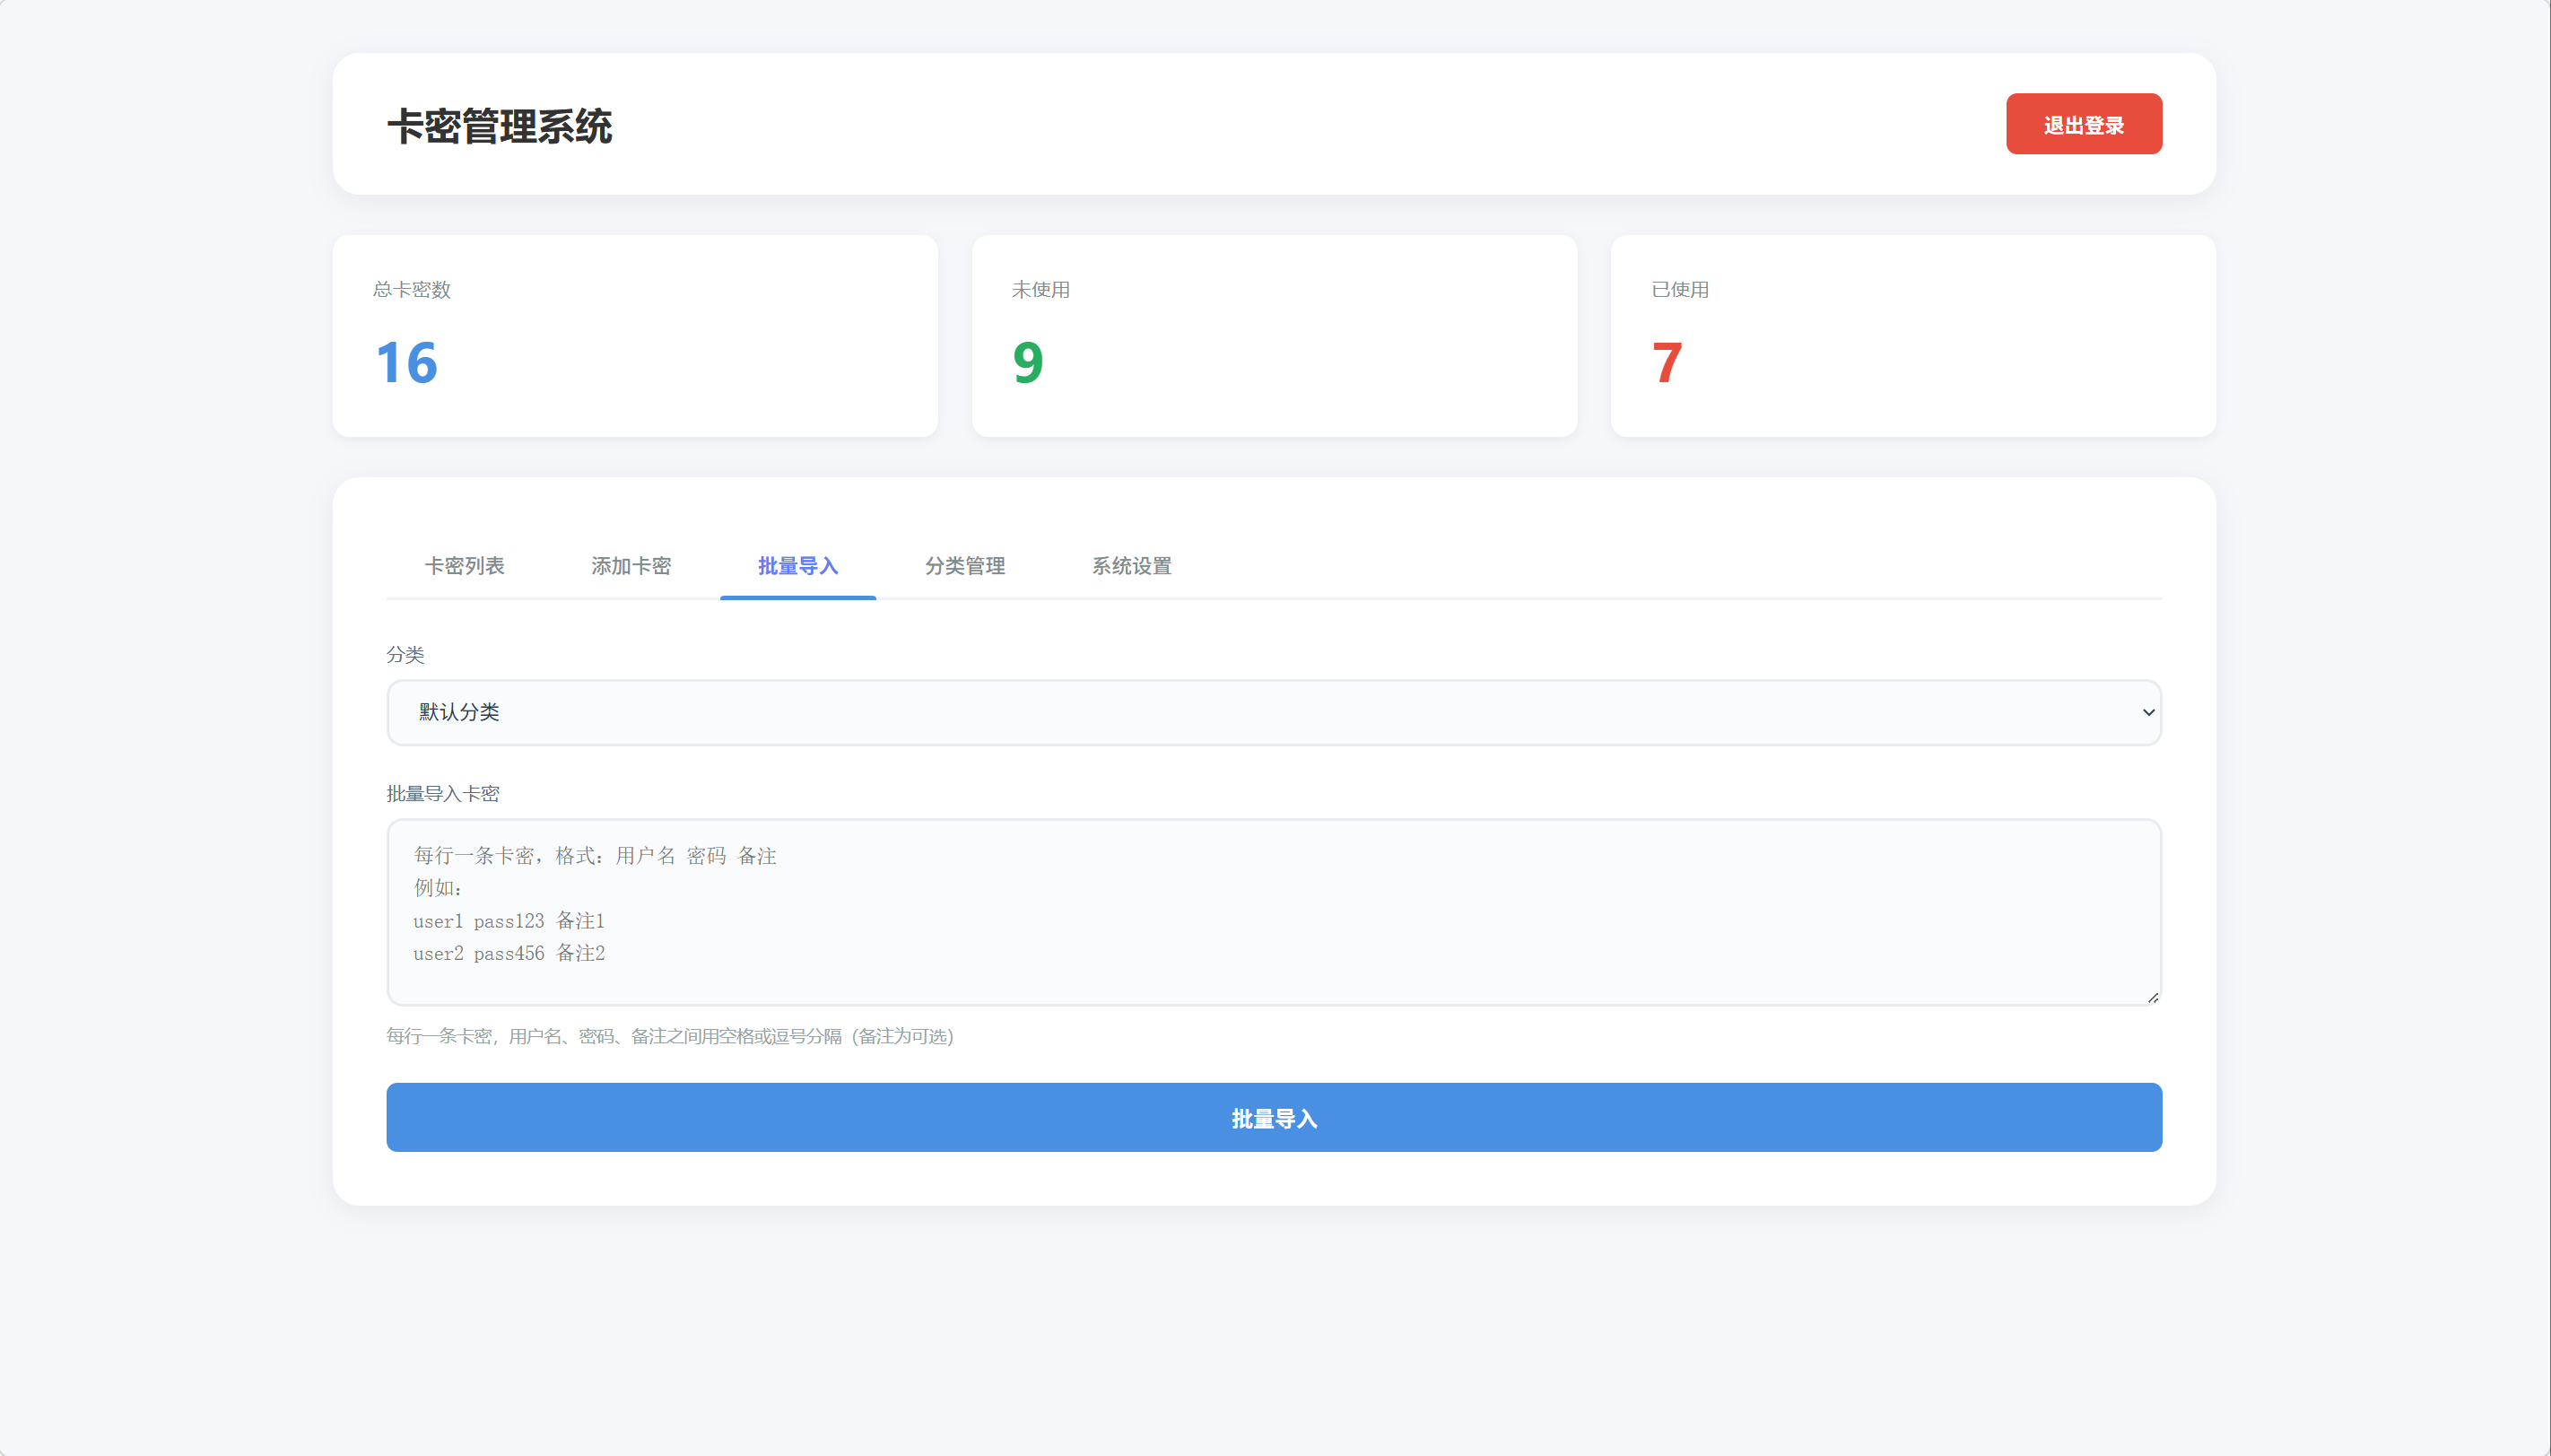The height and width of the screenshot is (1456, 2551).
Task: Click the 批量导入卡密 field label
Action: click(444, 793)
